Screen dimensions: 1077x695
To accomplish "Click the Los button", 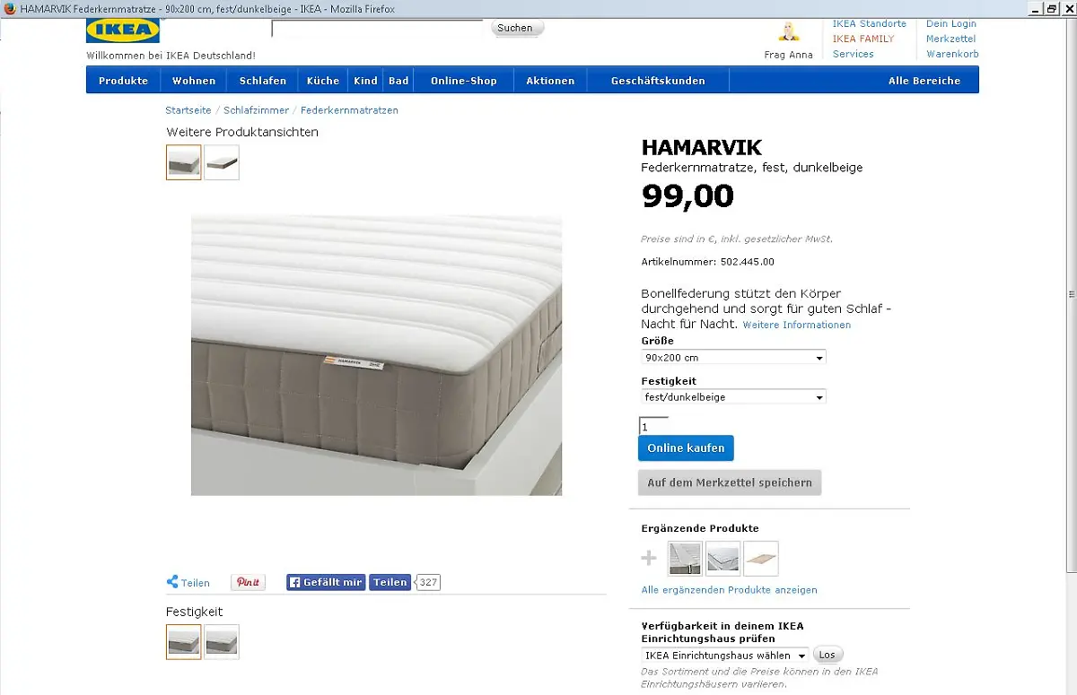I will (x=827, y=655).
